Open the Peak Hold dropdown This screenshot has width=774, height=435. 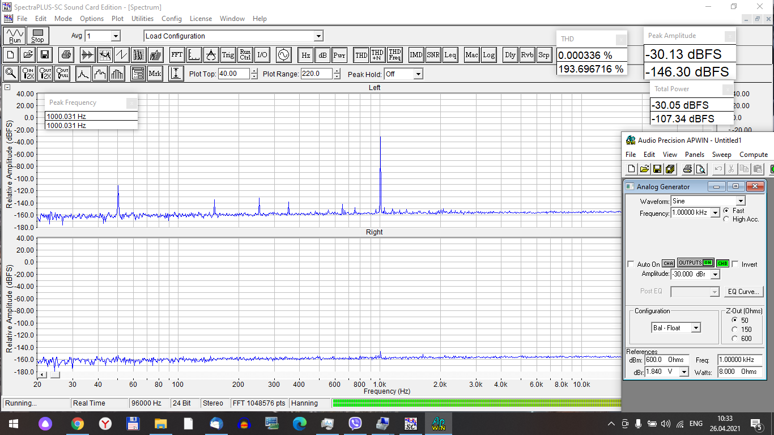(418, 74)
